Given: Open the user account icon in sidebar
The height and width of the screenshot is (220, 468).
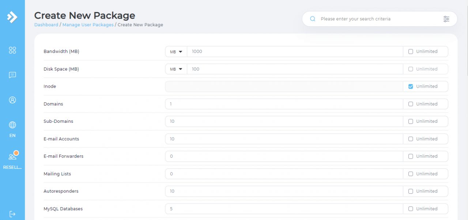Looking at the screenshot, I should tap(12, 100).
